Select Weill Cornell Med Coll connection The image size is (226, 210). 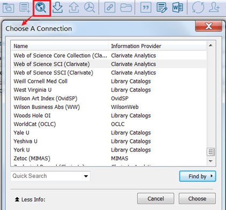(x=109, y=81)
